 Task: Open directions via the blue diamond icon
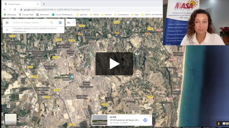click(60, 22)
